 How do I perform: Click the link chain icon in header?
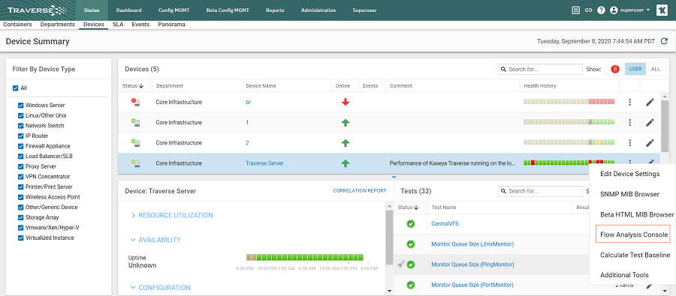pyautogui.click(x=588, y=10)
